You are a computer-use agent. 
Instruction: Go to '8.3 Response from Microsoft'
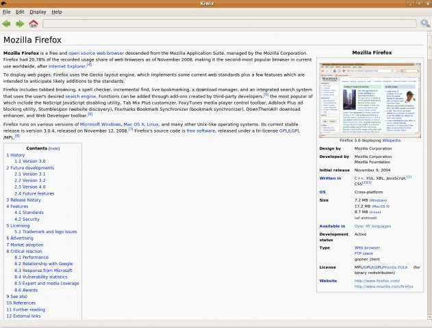pos(43,271)
